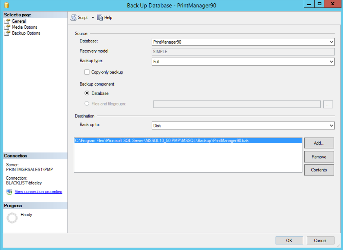Open the Database dropdown showing PrintManager90
The height and width of the screenshot is (250, 343).
243,42
